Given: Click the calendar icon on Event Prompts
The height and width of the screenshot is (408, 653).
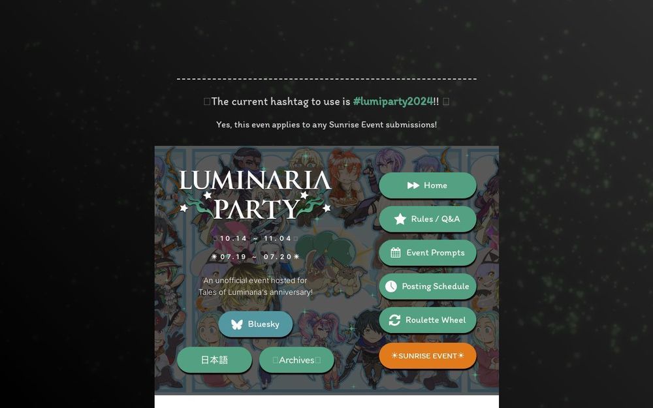Looking at the screenshot, I should tap(396, 253).
